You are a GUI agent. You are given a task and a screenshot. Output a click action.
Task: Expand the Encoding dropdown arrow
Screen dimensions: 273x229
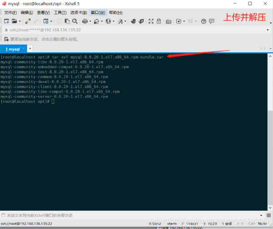(114, 21)
